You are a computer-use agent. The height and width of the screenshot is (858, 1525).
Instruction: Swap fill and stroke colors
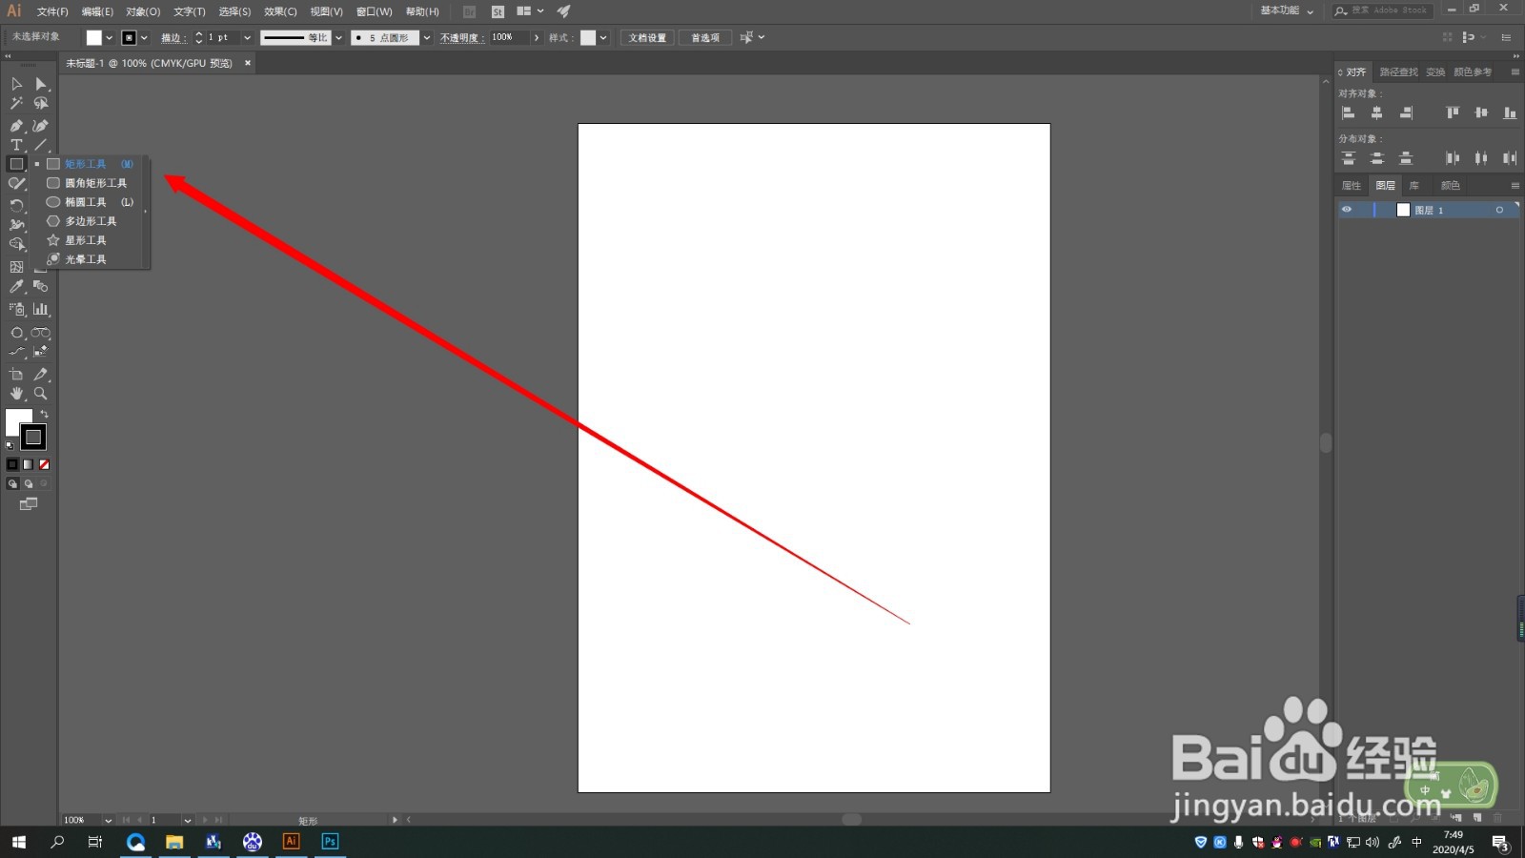click(44, 414)
